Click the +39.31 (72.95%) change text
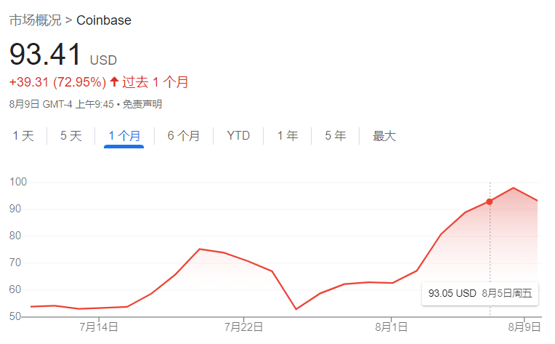Screen dimensions: 555x344 click(x=57, y=82)
